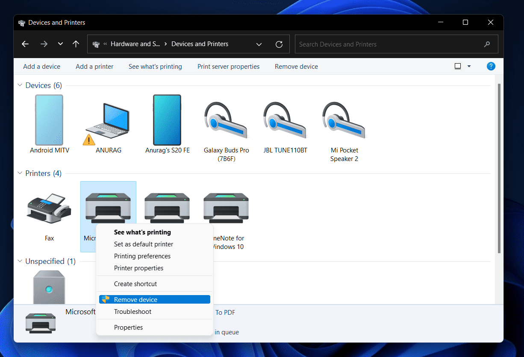This screenshot has height=357, width=524.
Task: Collapse the Printers (4) group
Action: (x=20, y=173)
